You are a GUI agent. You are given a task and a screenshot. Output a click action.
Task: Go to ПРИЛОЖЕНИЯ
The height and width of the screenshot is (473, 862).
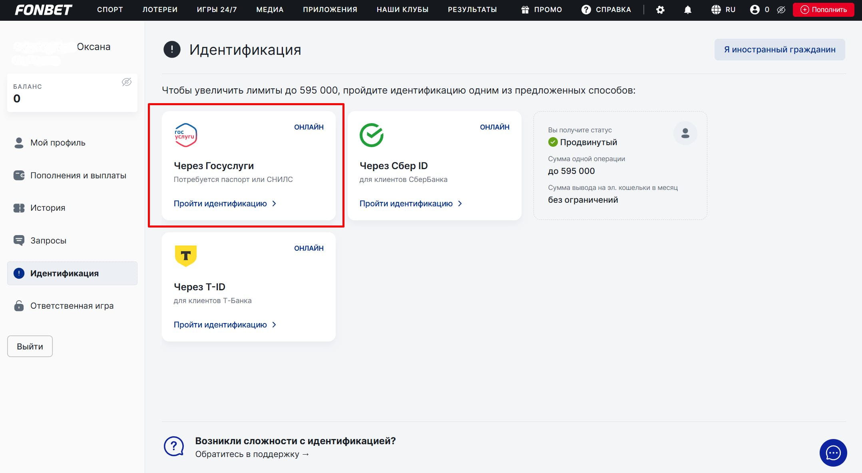(x=330, y=10)
